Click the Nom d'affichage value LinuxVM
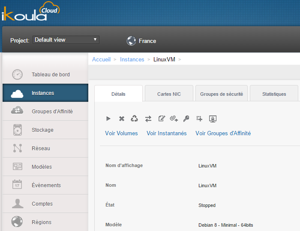300x231 pixels. coord(207,166)
